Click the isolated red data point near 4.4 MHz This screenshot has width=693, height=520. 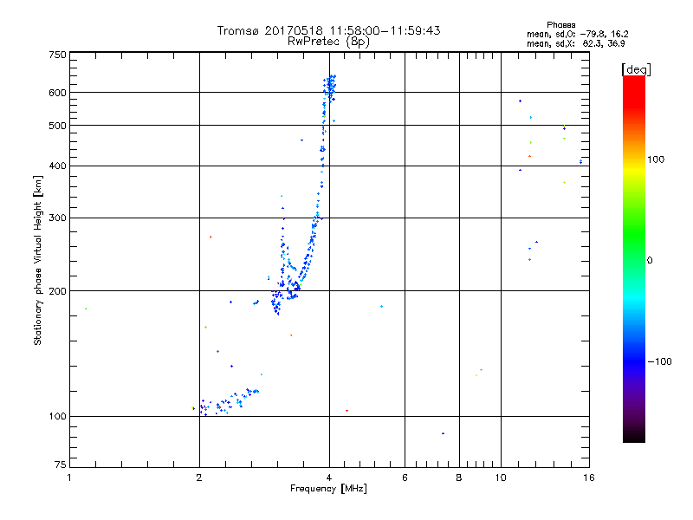(347, 411)
